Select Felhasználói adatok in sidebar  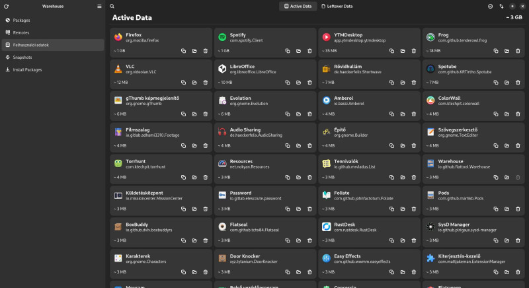coord(53,45)
